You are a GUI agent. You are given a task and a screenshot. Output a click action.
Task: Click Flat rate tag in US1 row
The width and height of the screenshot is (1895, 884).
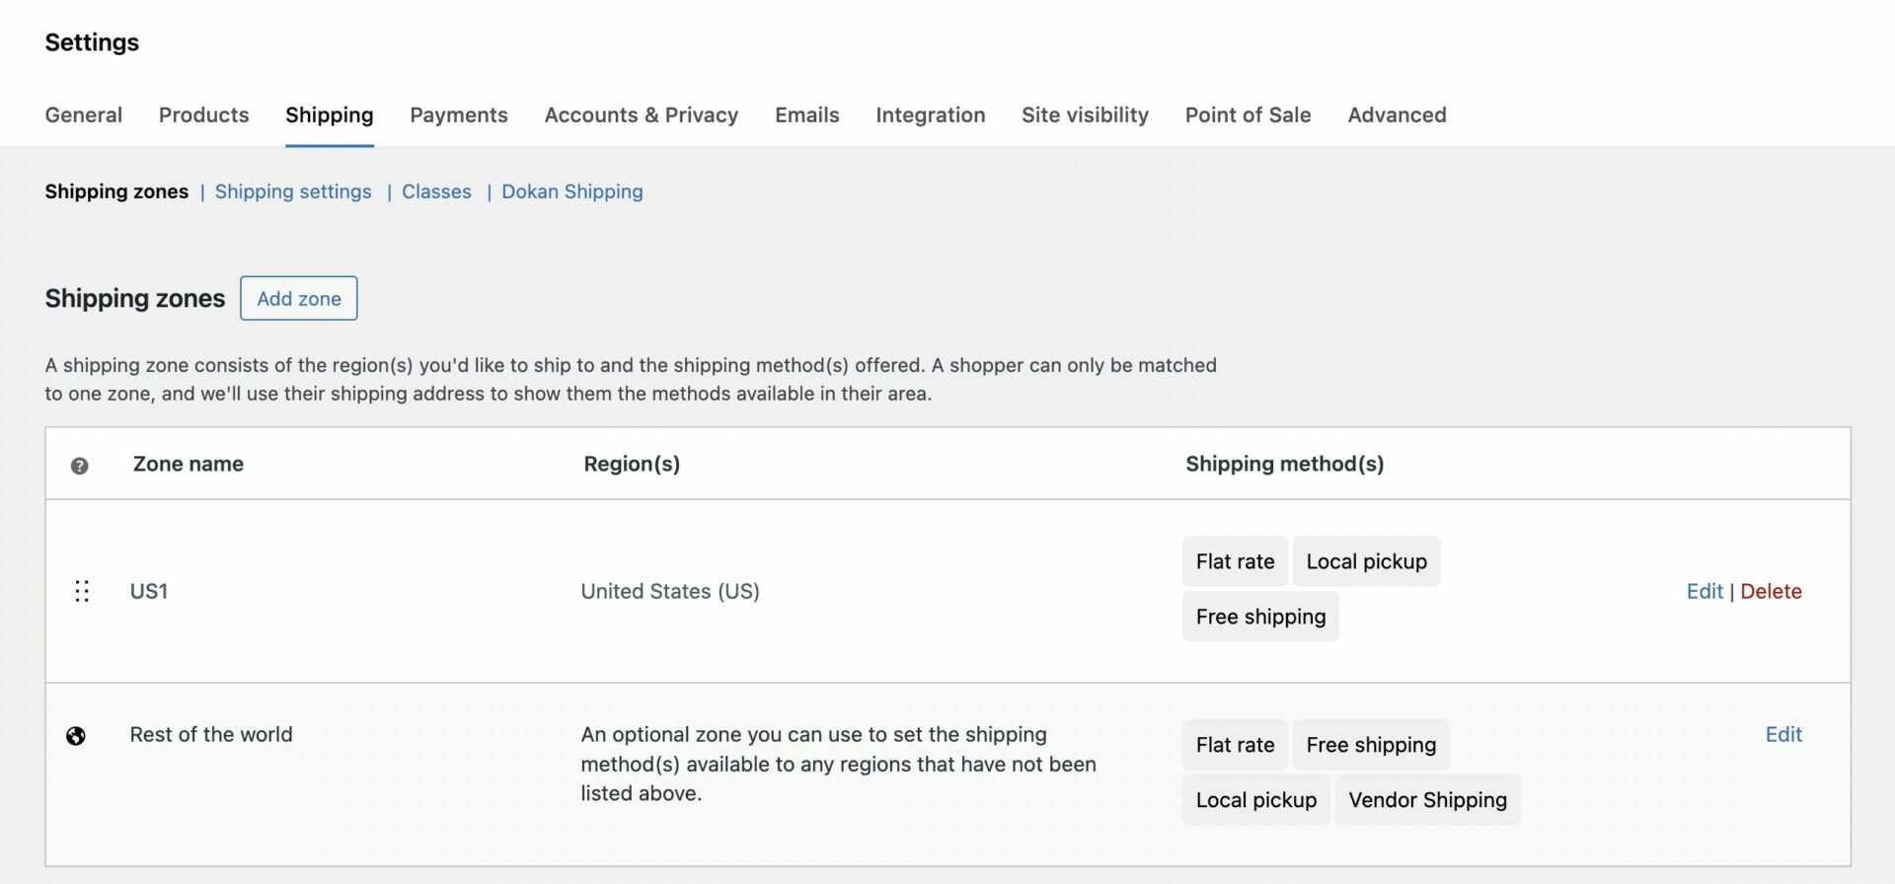click(x=1235, y=561)
